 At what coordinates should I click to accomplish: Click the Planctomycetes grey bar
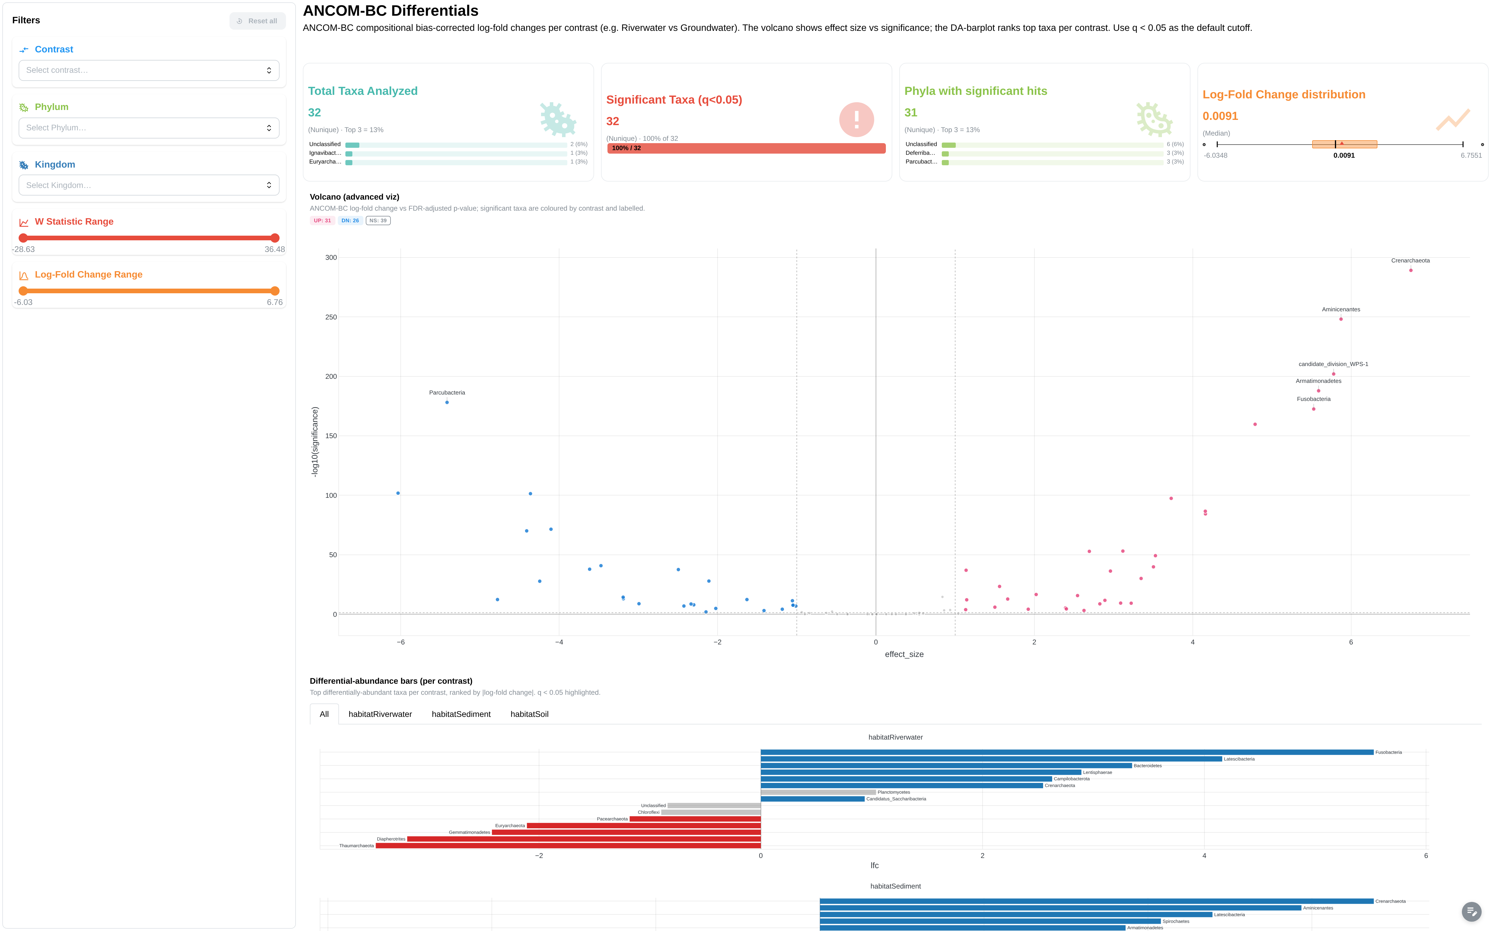click(x=818, y=793)
